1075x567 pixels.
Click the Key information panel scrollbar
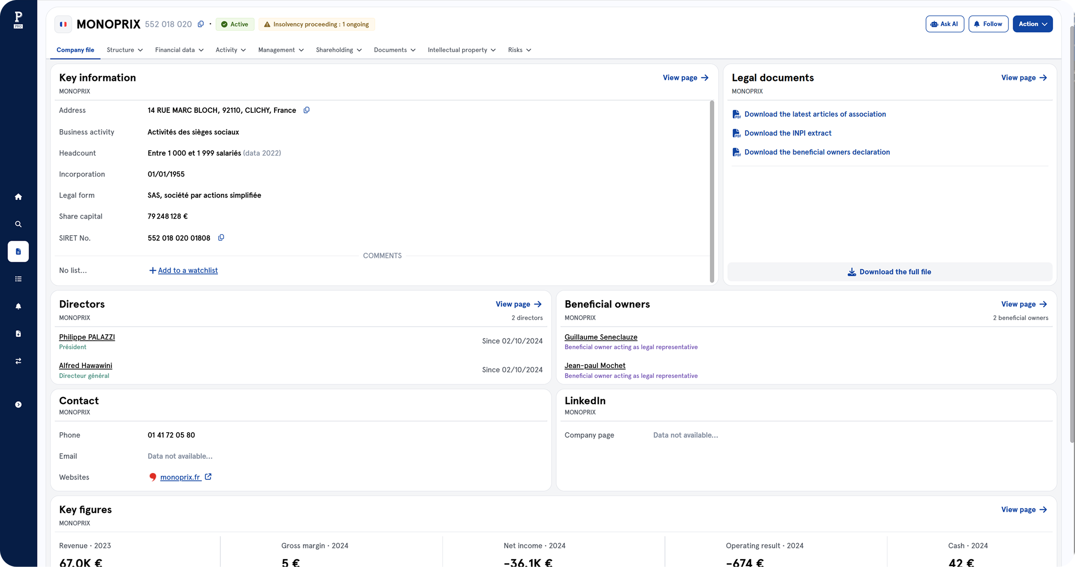tap(712, 191)
